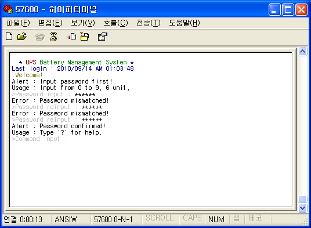Screen dimensions: 311x228
Task: Click the HyperTerminal title bar app icon
Action: pos(8,9)
